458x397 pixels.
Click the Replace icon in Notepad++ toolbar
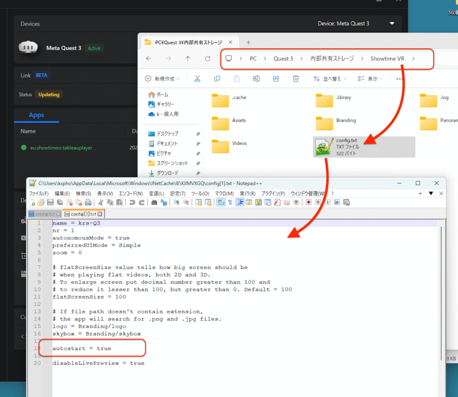tap(164, 203)
